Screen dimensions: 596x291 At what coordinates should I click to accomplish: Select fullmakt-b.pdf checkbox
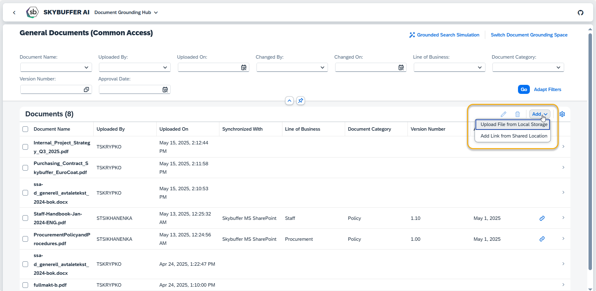click(25, 285)
